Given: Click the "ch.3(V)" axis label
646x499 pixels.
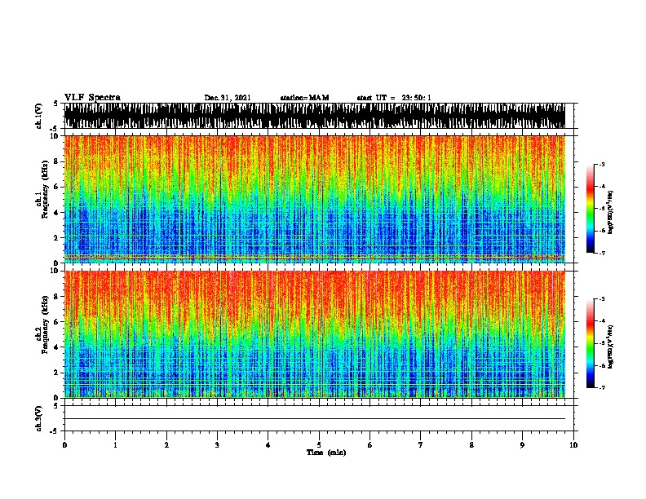Looking at the screenshot, I should [x=39, y=418].
